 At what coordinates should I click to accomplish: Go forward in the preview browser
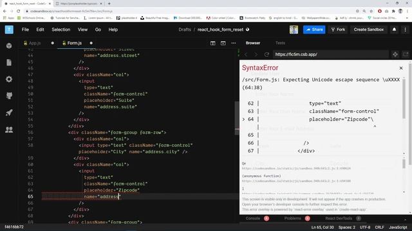tap(256, 55)
